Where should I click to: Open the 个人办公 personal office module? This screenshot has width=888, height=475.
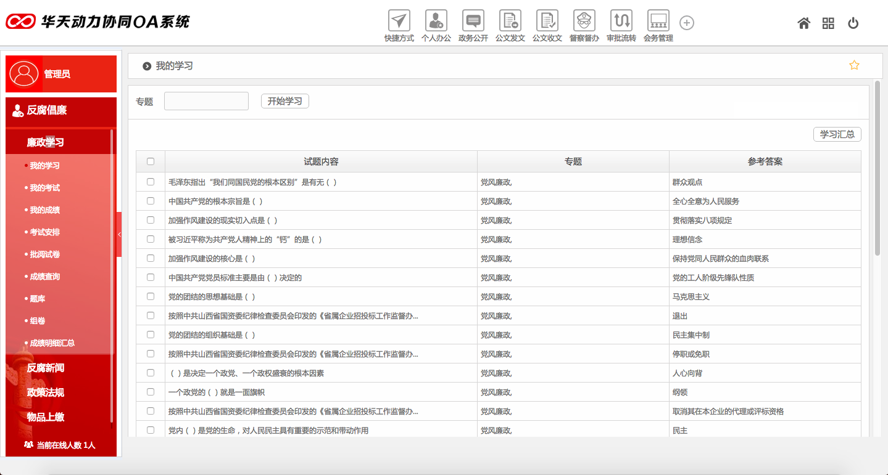coord(436,22)
